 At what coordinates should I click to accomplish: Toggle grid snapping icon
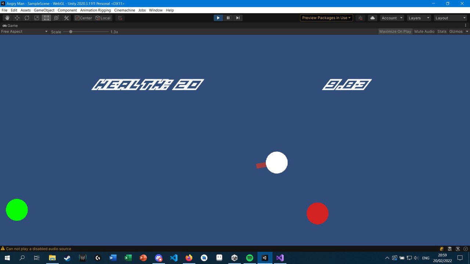point(120,18)
